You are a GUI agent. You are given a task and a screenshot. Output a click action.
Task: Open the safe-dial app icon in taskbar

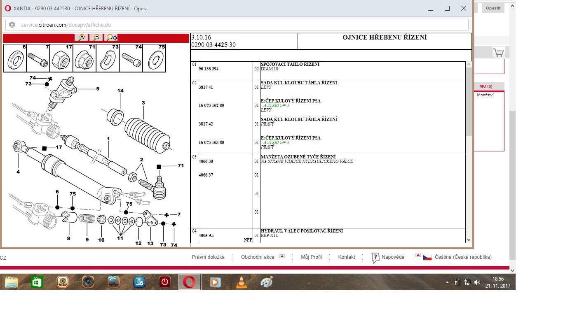click(63, 282)
